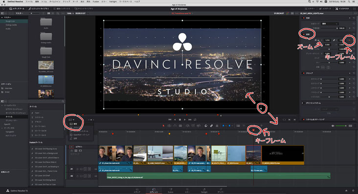Jump to last frame playback button
This screenshot has width=358, height=194.
coord(190,120)
